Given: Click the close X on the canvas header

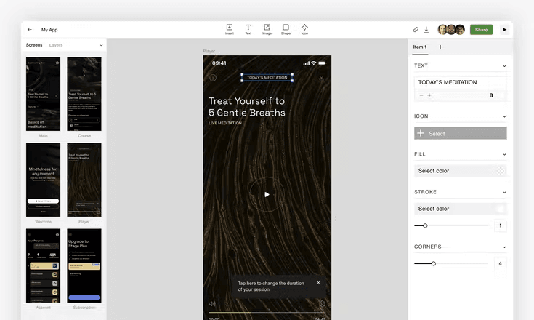Looking at the screenshot, I should coord(321,78).
